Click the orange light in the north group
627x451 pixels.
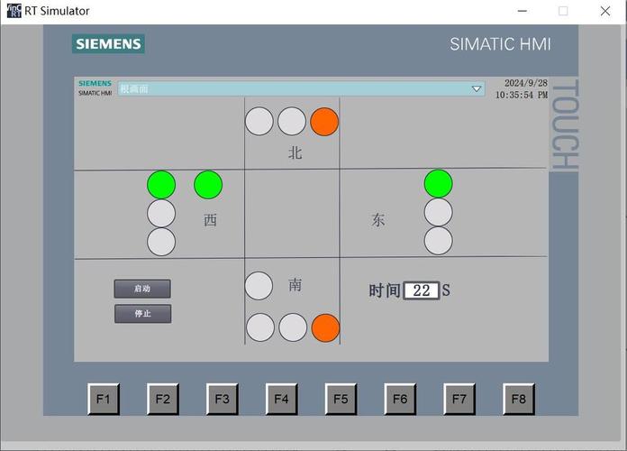(324, 122)
